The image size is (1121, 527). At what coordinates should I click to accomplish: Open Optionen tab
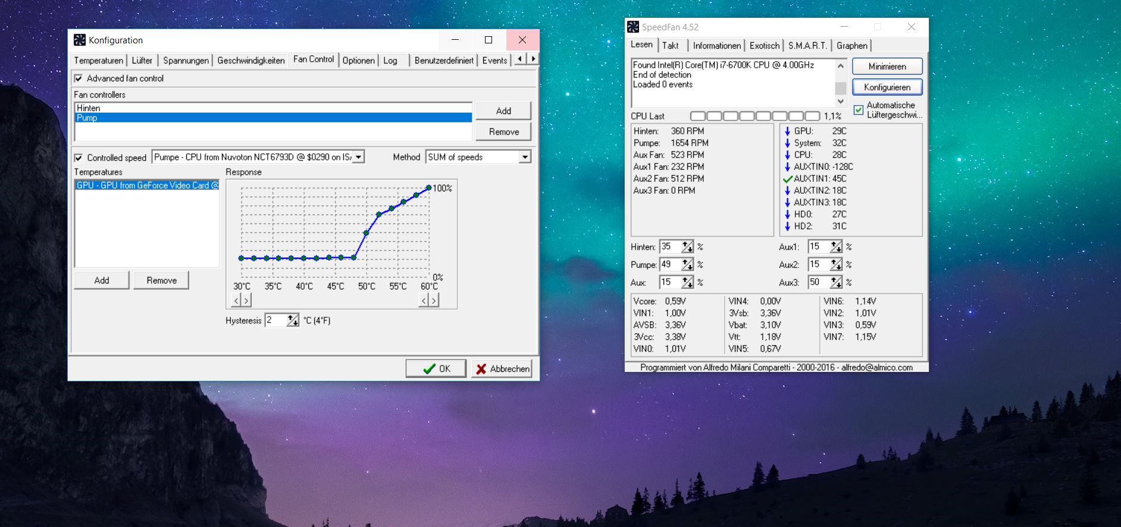tap(359, 60)
